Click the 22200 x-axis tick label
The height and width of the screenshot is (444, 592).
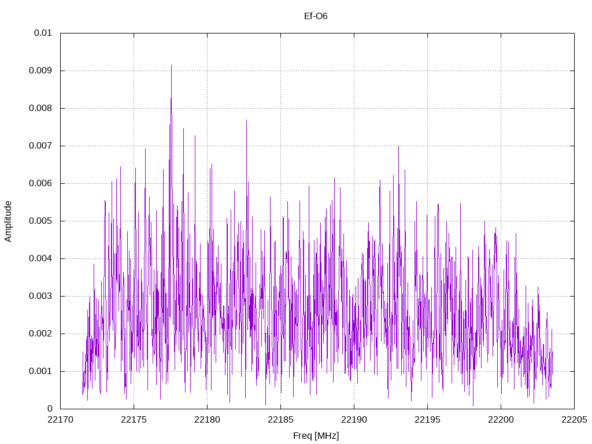click(x=501, y=420)
